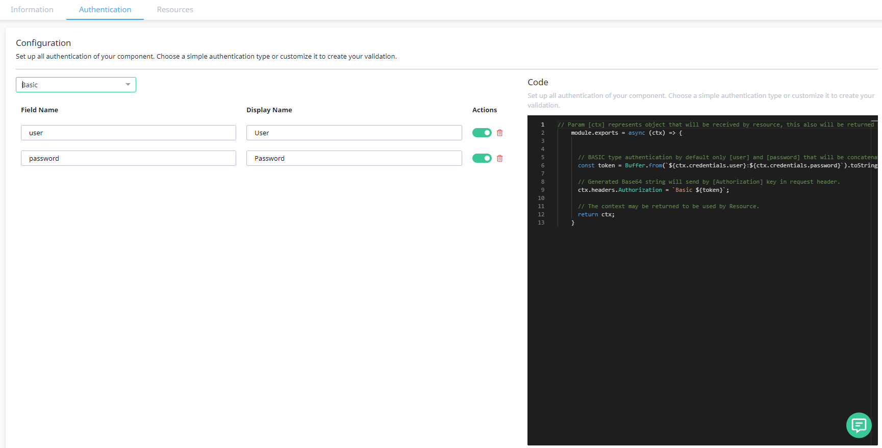Click line number 13 in the code gutter
882x448 pixels.
[x=541, y=222]
